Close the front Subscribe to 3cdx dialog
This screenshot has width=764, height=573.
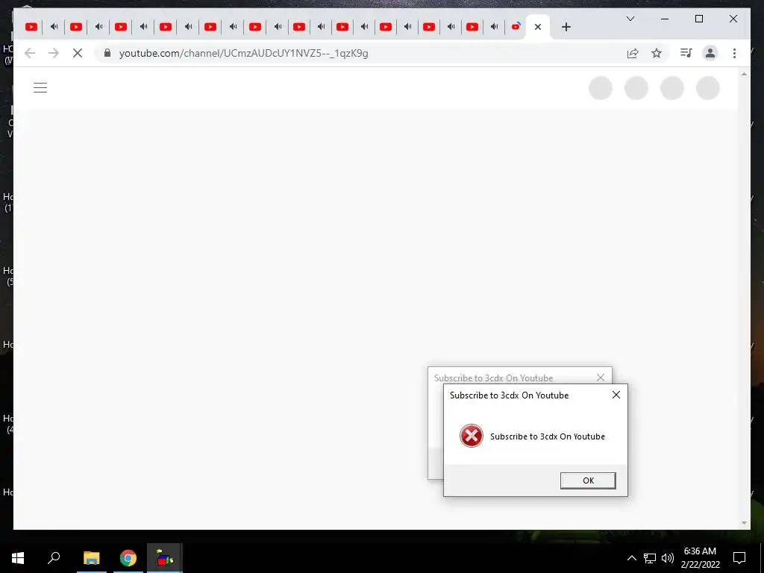point(616,395)
